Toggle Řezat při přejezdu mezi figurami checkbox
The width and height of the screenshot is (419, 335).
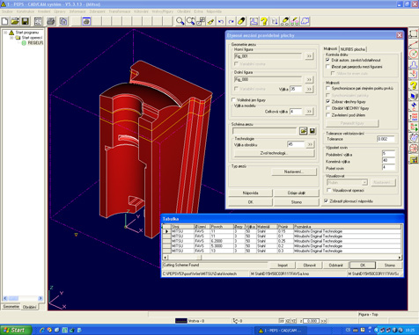(327, 67)
